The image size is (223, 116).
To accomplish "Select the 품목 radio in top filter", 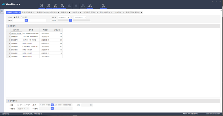I will (x=15, y=17).
